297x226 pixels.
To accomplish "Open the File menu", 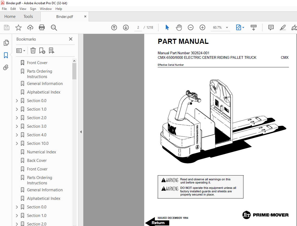I will (4, 9).
